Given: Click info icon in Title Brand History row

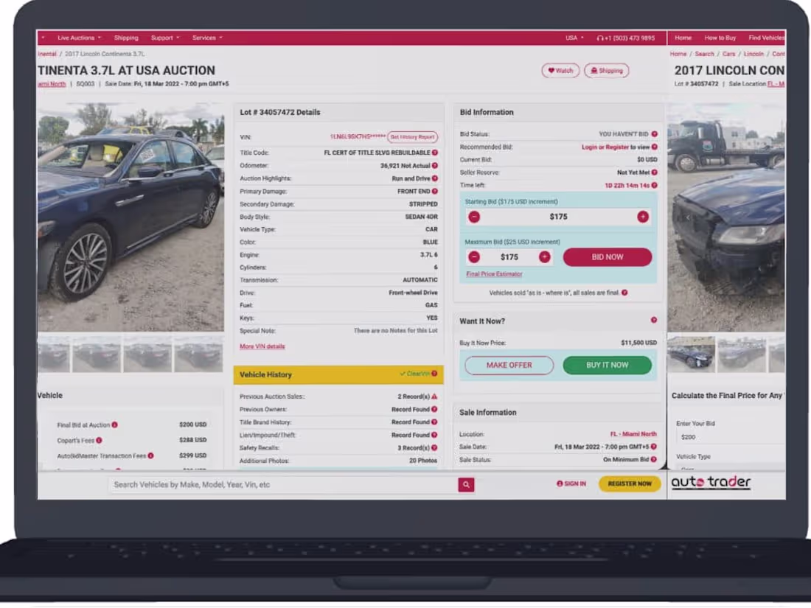Looking at the screenshot, I should (434, 422).
